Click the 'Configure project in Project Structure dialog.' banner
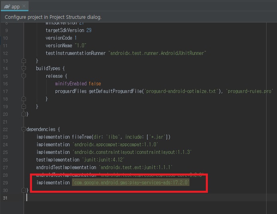The image size is (277, 214). pos(53,17)
